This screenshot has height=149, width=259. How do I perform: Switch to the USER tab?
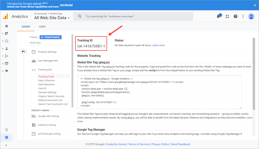pos(42,27)
